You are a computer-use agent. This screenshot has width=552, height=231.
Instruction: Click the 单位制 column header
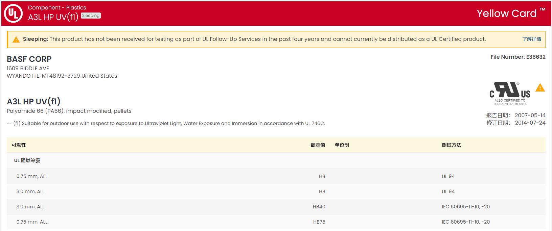(342, 145)
